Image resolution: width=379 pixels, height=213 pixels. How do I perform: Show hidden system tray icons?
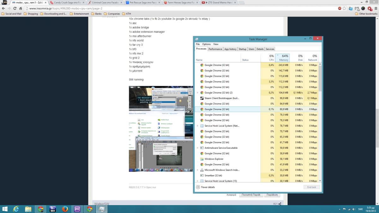(339, 209)
